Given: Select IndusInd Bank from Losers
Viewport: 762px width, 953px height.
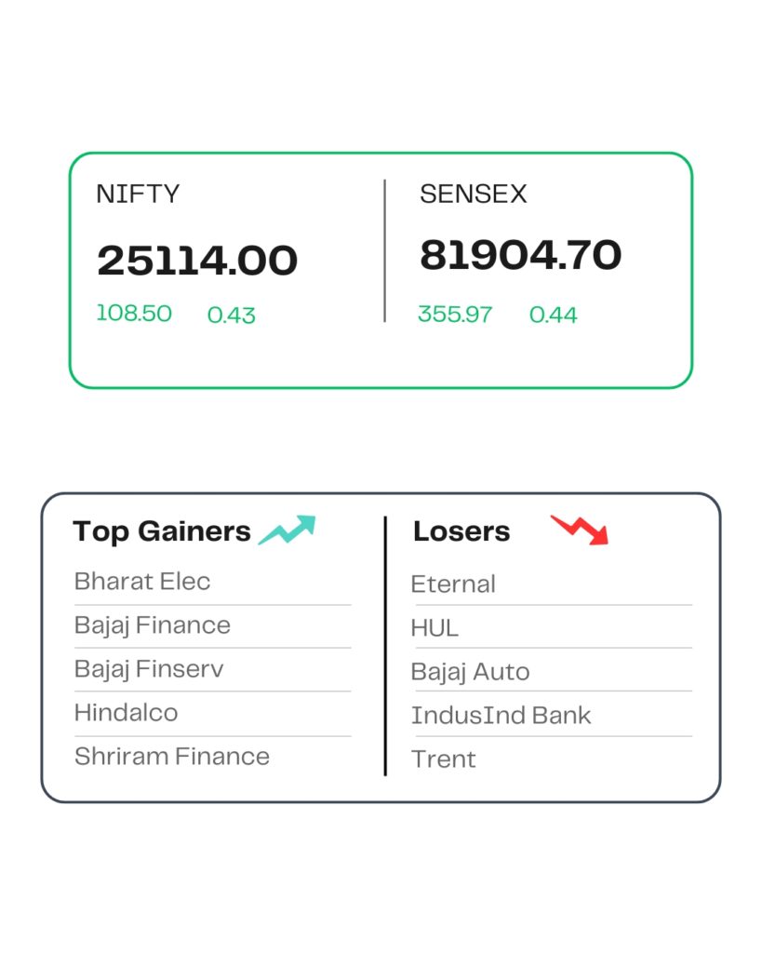Looking at the screenshot, I should pyautogui.click(x=501, y=716).
